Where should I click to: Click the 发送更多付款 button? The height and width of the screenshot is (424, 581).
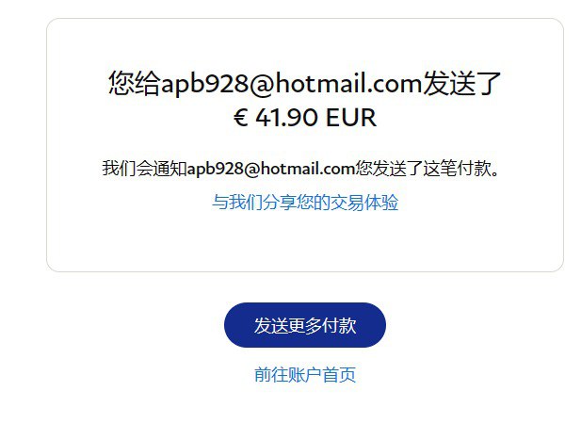[x=304, y=325]
